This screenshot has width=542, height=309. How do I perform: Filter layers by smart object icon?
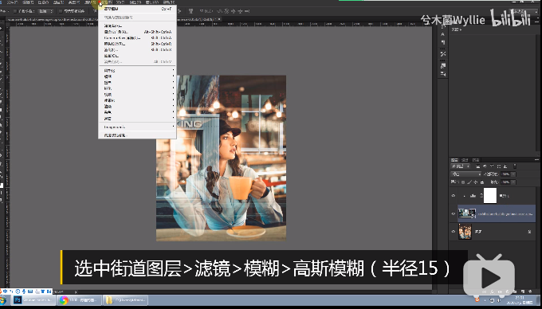click(x=505, y=166)
